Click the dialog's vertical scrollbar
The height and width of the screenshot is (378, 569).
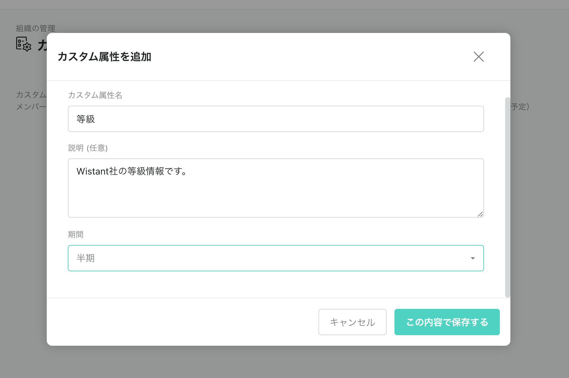(507, 198)
